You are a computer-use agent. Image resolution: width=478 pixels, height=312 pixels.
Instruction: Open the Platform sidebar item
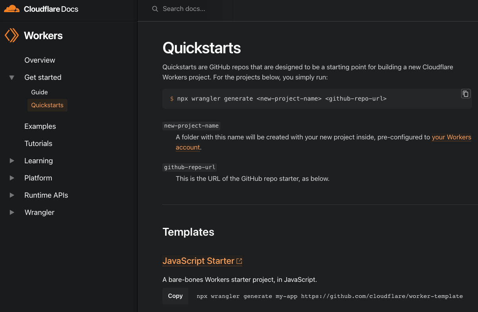point(38,178)
